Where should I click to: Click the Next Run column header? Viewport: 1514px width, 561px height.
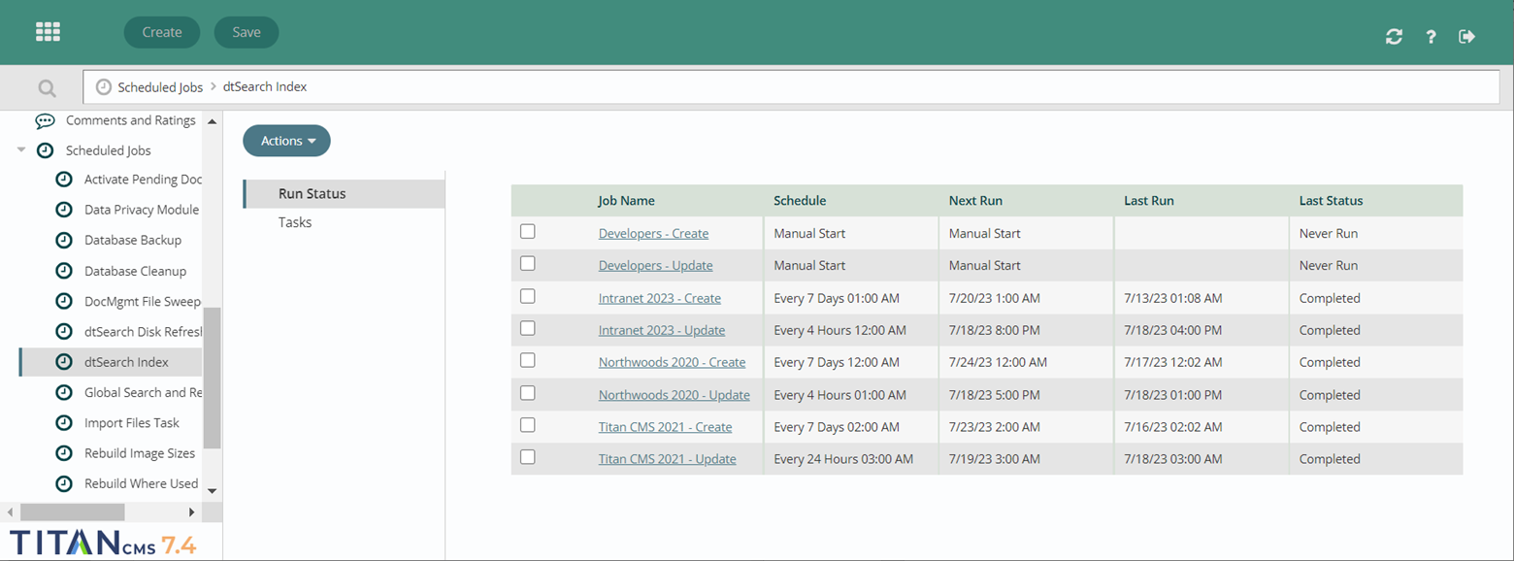tap(975, 201)
